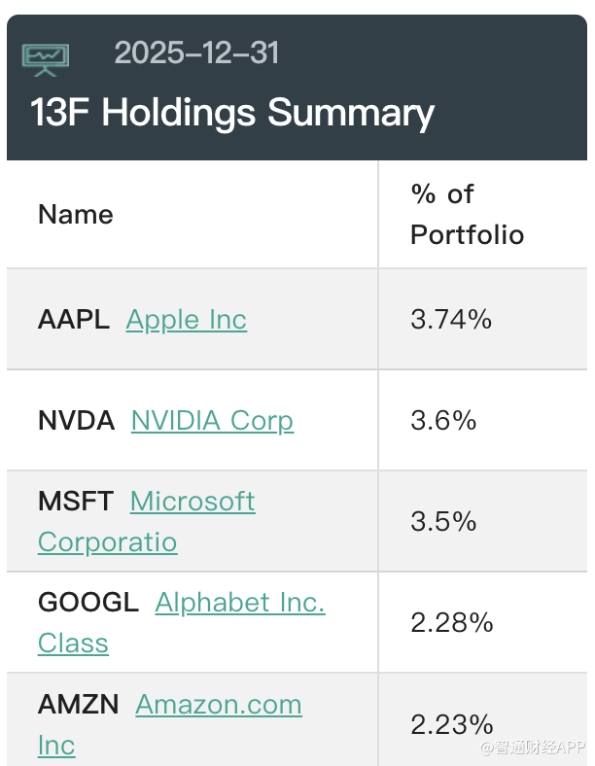Follow the Microsoft Corporatio link

pyautogui.click(x=192, y=502)
